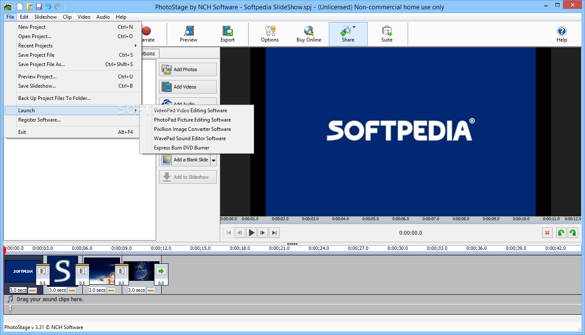Click the step forward frame button
This screenshot has height=335, width=585.
[263, 233]
